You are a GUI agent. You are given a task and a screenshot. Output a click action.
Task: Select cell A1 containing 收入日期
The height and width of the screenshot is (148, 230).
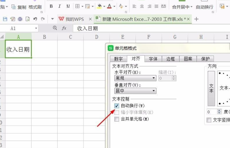[x=18, y=49]
